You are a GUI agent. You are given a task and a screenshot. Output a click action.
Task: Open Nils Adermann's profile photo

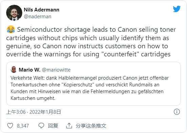click(x=14, y=13)
